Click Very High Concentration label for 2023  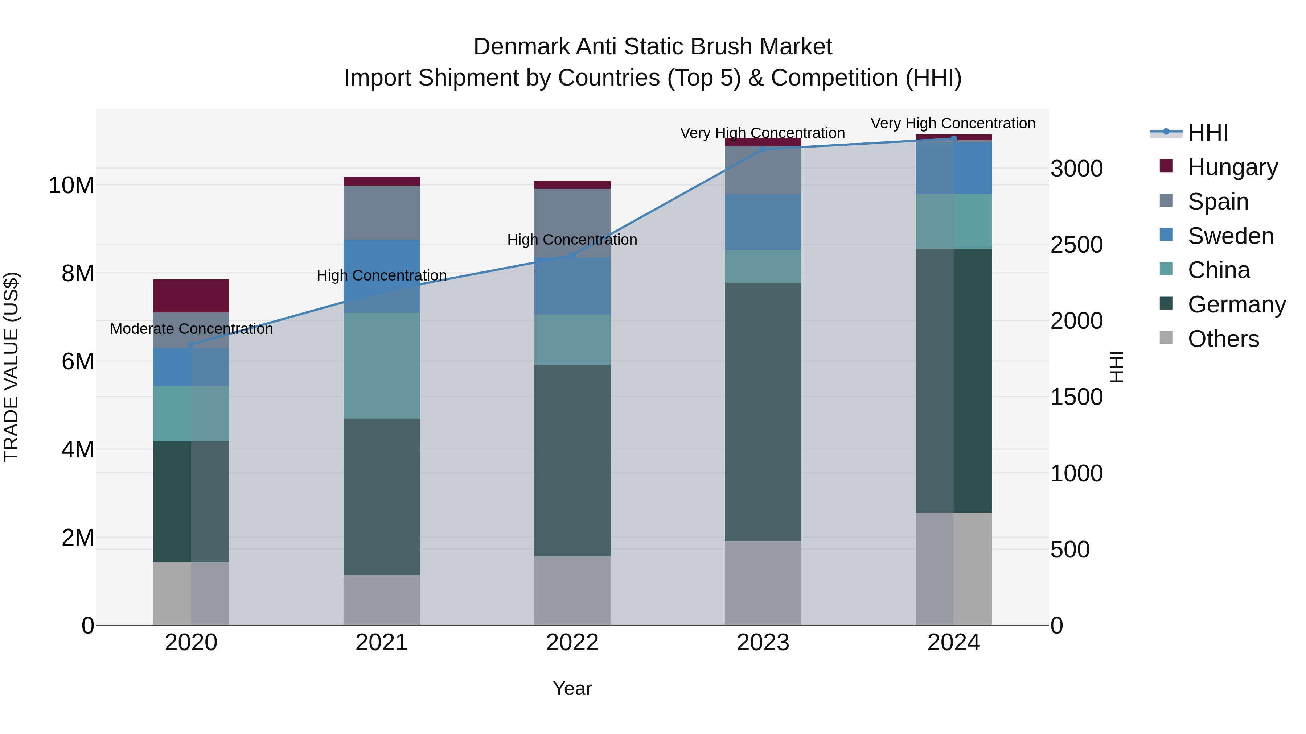(763, 133)
